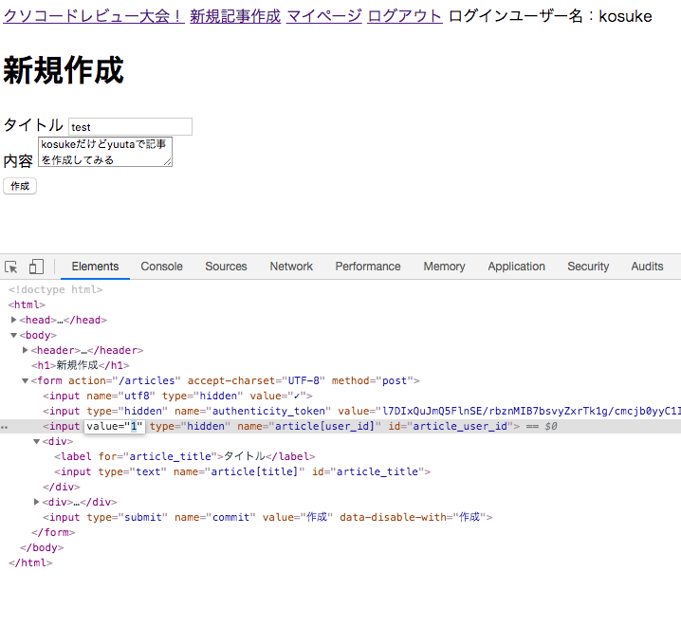Image resolution: width=681 pixels, height=627 pixels.
Task: Go to the マイページ link
Action: [x=324, y=16]
